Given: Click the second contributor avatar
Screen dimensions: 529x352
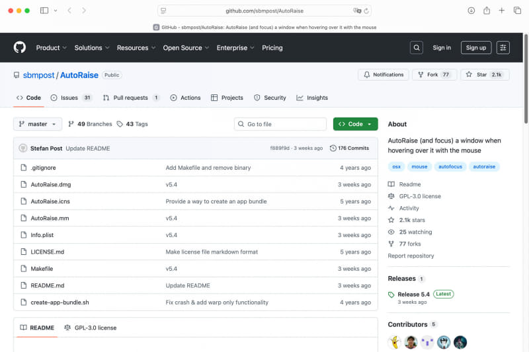Looking at the screenshot, I should tap(411, 342).
